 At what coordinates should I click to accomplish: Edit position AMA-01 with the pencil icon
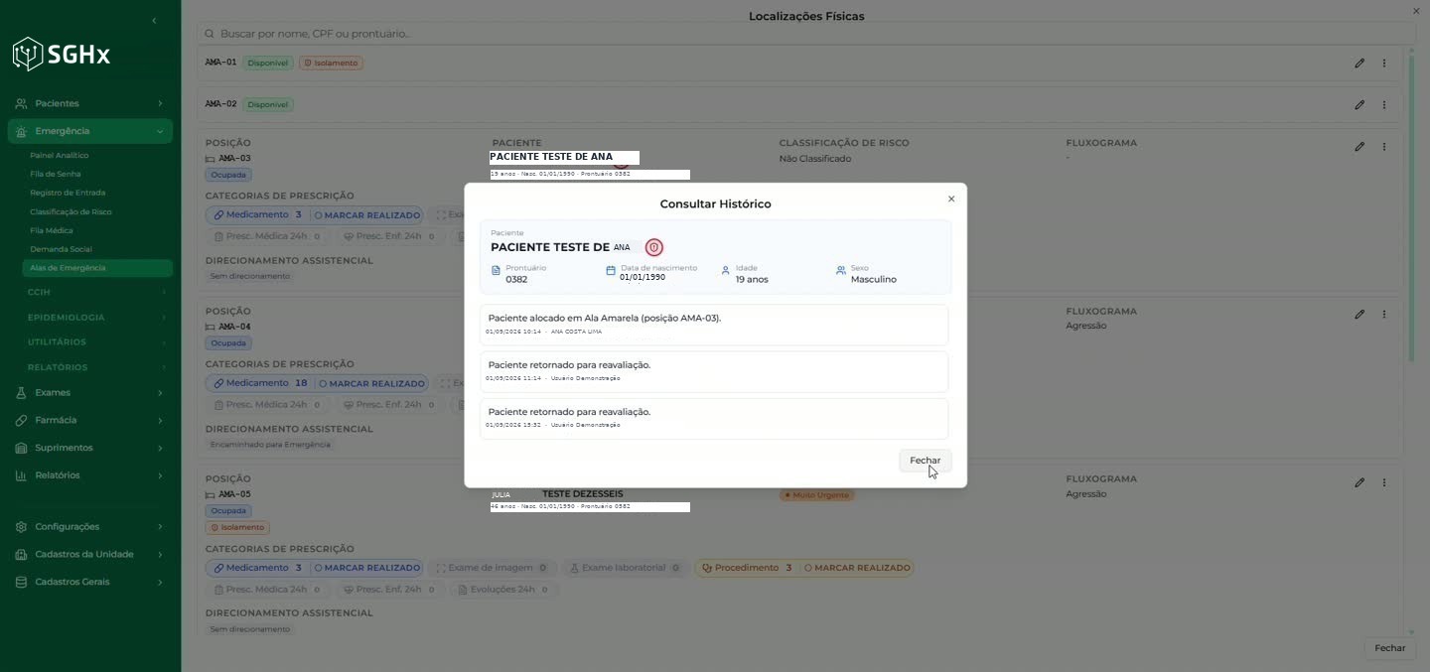(x=1359, y=63)
